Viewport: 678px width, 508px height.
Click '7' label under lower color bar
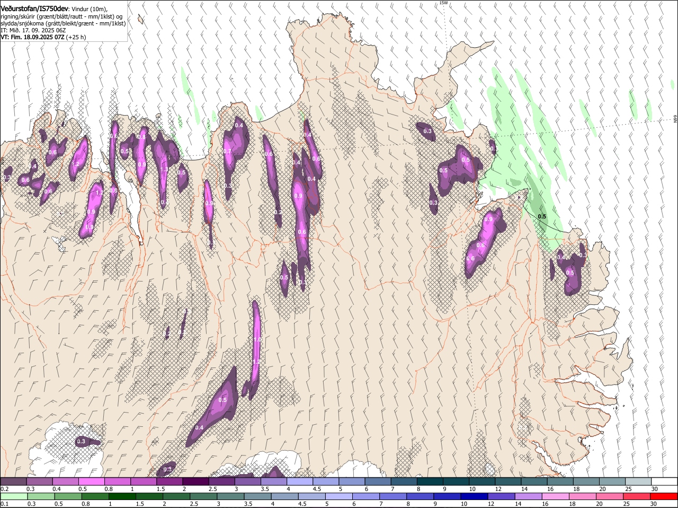[x=382, y=504]
